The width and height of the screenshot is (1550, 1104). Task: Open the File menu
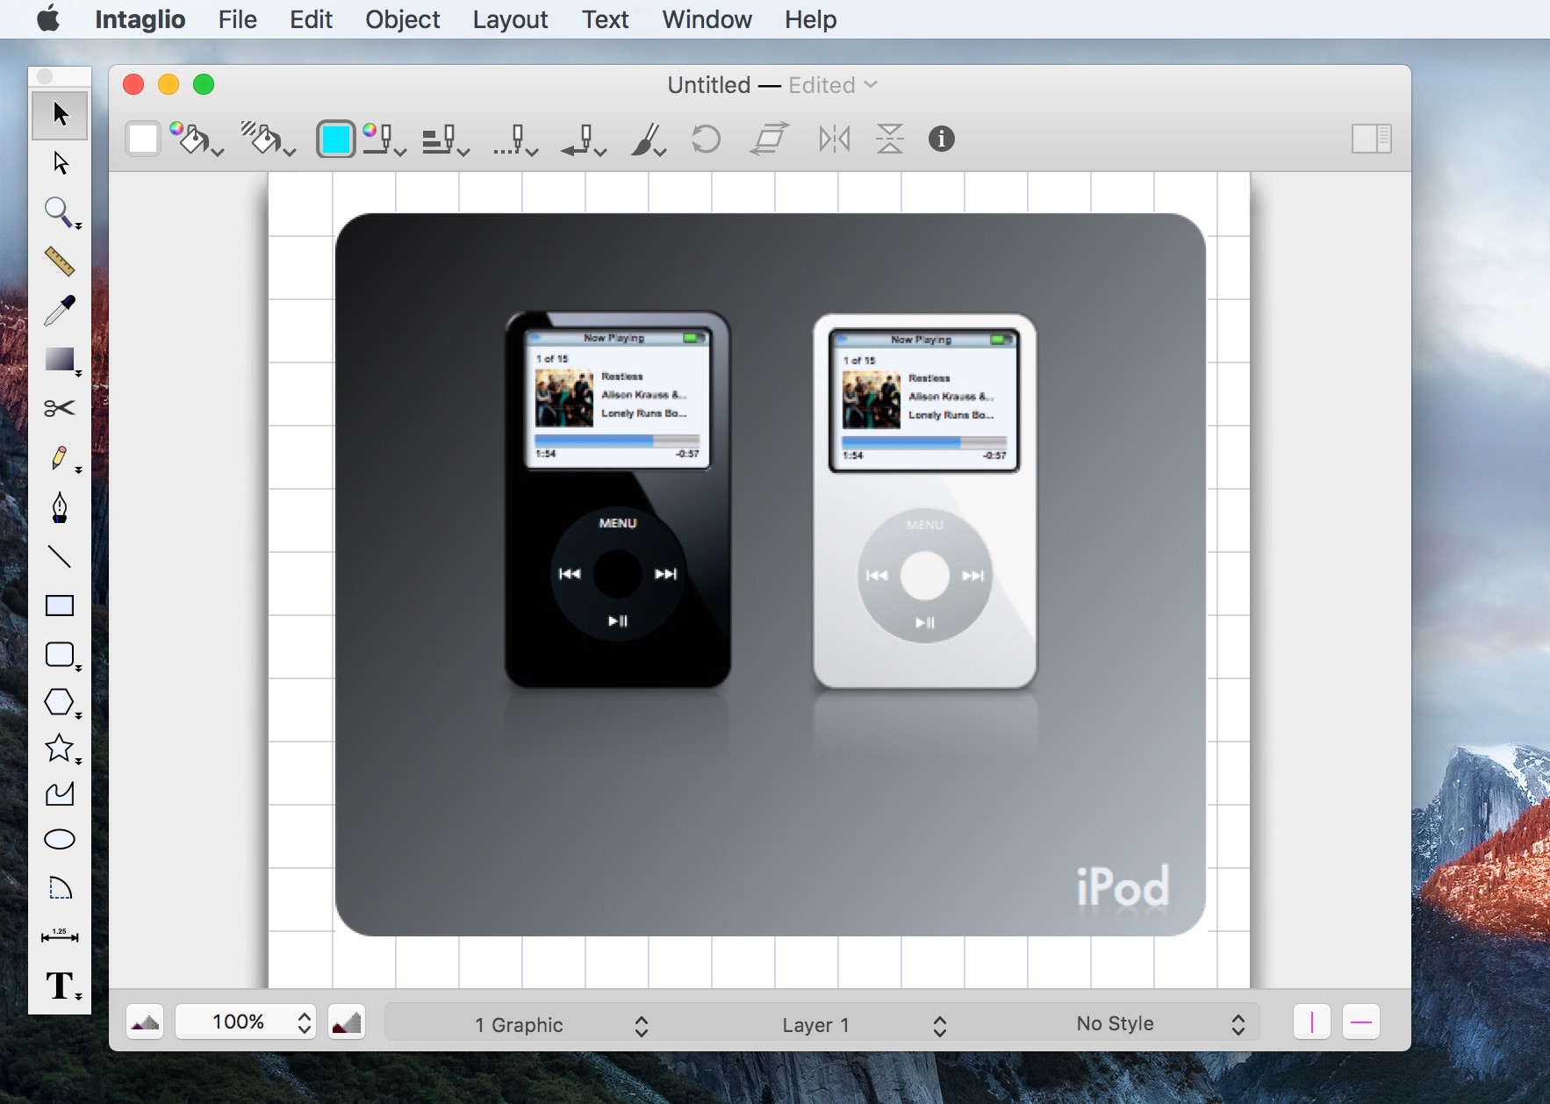pos(238,19)
